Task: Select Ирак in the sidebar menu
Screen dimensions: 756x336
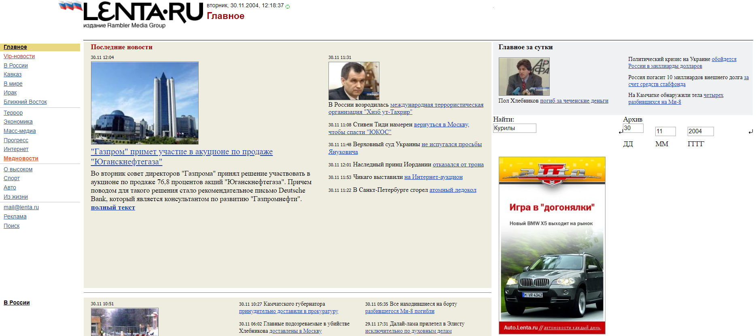Action: pyautogui.click(x=10, y=92)
